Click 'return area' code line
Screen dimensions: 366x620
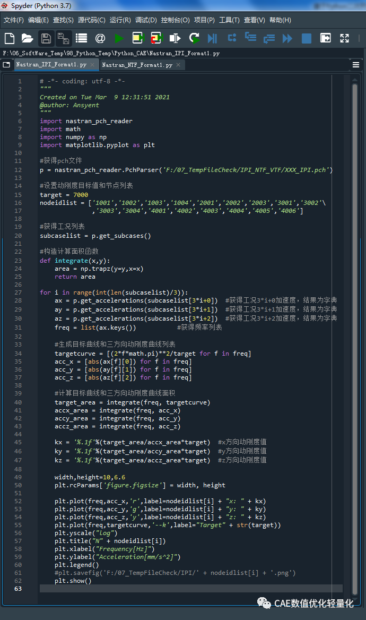(75, 277)
